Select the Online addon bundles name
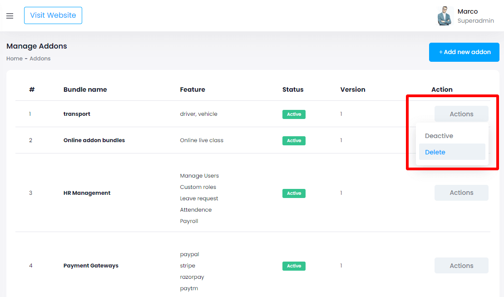The image size is (504, 297). [94, 140]
